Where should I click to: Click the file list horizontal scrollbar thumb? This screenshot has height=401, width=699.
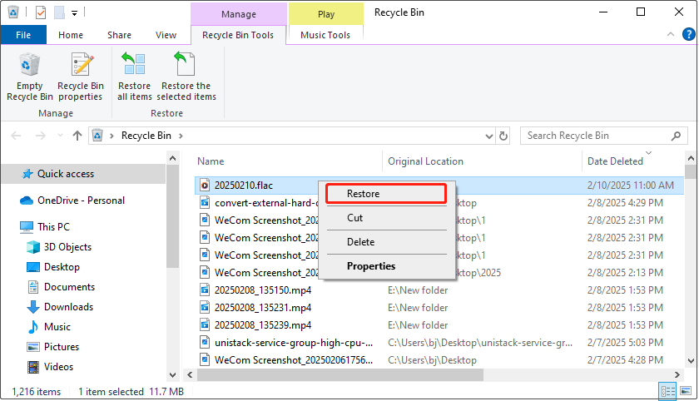340,374
